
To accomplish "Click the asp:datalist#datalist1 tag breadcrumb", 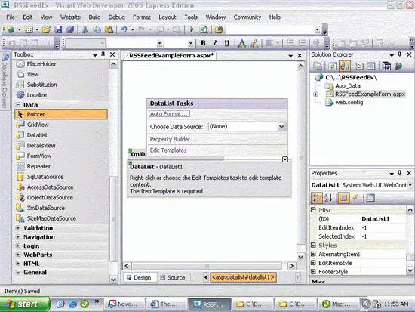I will [243, 277].
